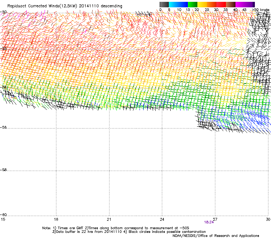Click longitude label '27'

pyautogui.click(x=215, y=219)
